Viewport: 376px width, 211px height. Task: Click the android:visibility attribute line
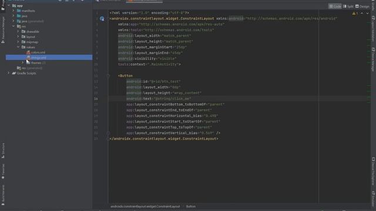pyautogui.click(x=147, y=59)
